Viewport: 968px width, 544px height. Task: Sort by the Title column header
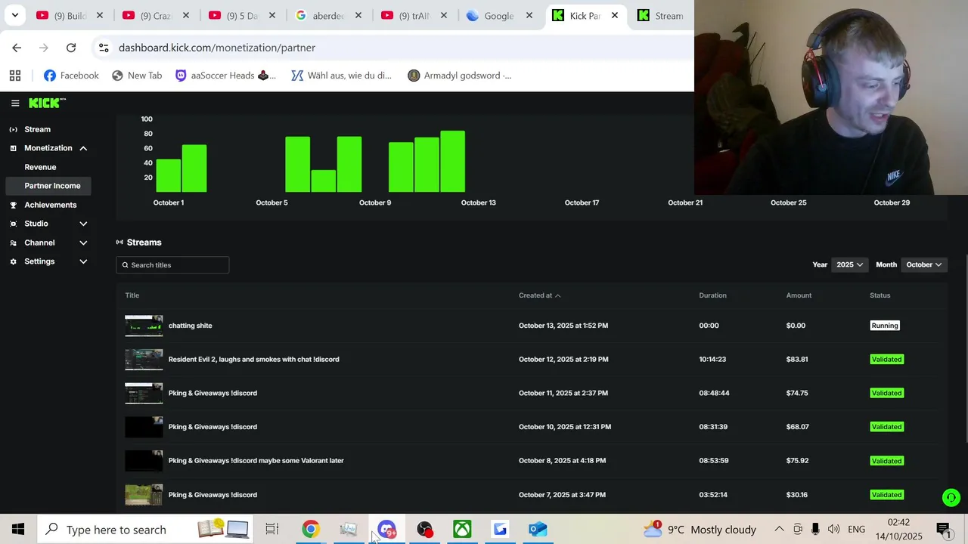pos(132,295)
